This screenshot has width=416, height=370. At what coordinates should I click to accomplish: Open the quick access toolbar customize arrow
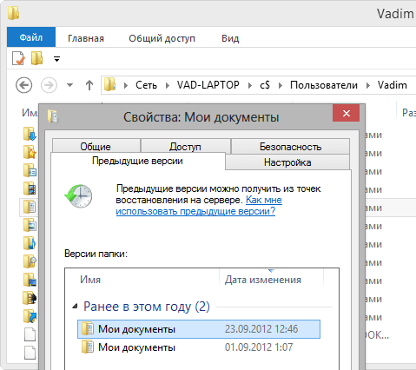[56, 59]
